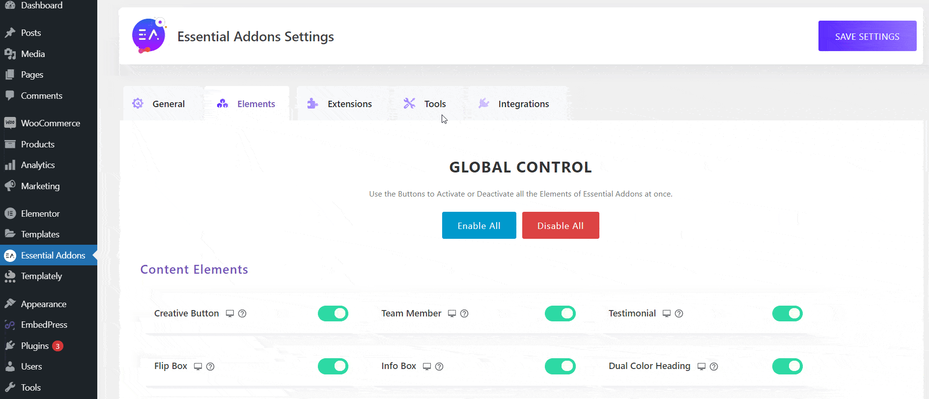Click the Comments bubble icon
The height and width of the screenshot is (399, 929).
[10, 96]
